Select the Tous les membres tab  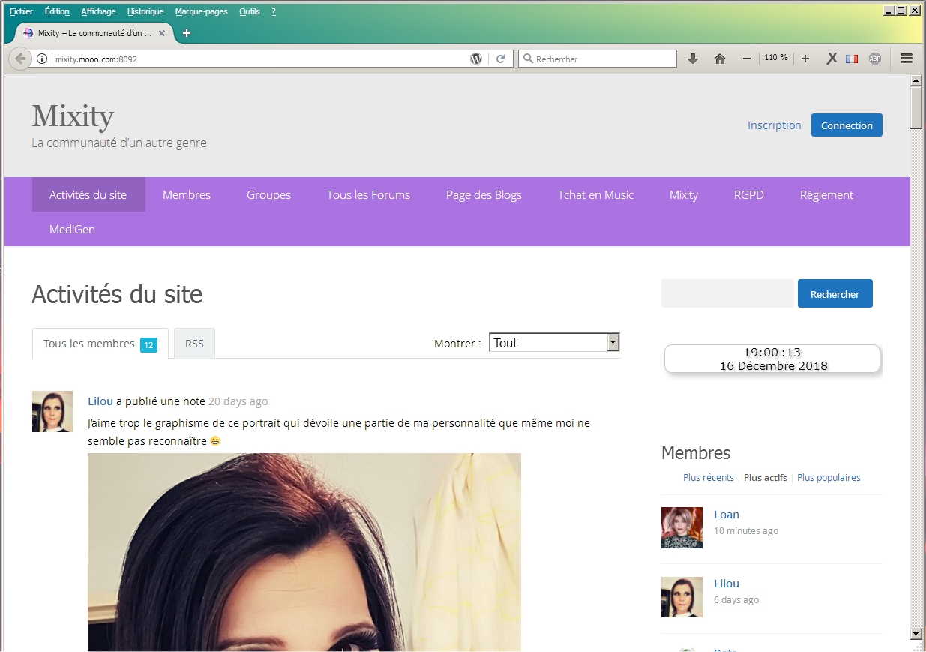pyautogui.click(x=100, y=344)
